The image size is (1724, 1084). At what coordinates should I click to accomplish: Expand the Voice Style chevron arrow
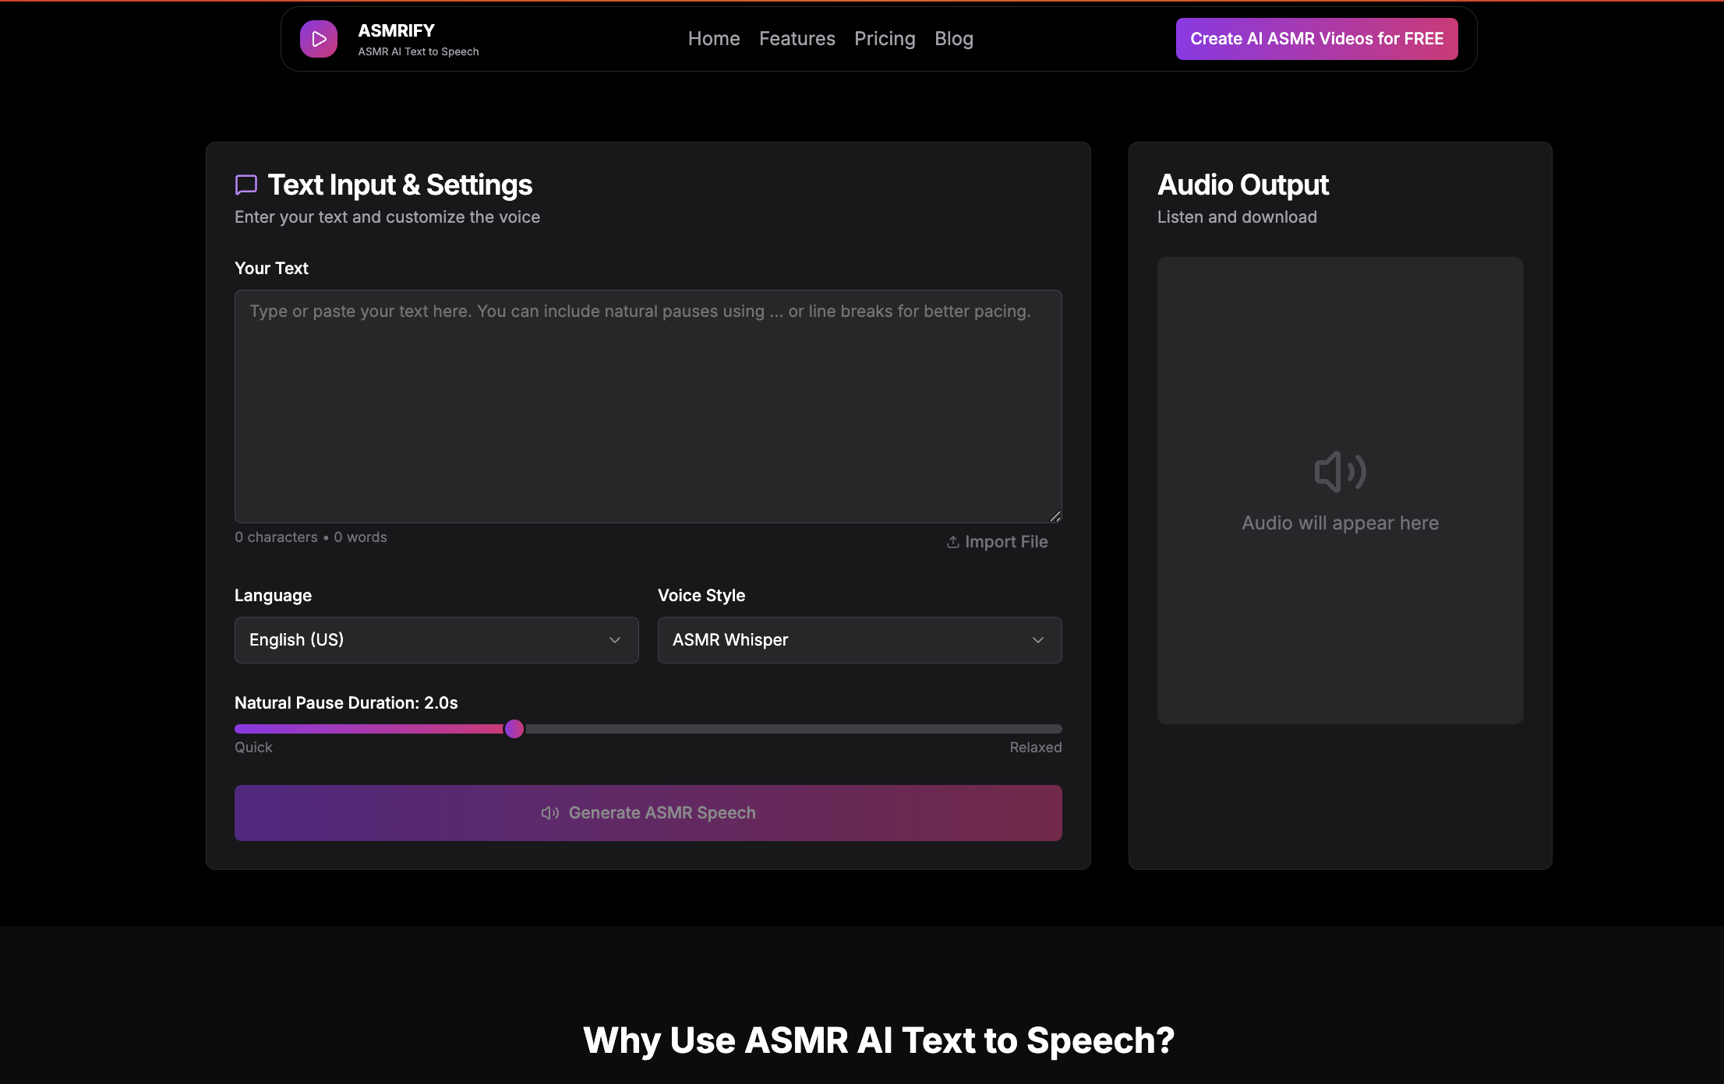tap(1038, 639)
